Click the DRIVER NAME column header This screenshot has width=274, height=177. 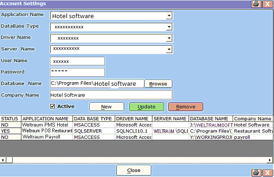click(134, 118)
